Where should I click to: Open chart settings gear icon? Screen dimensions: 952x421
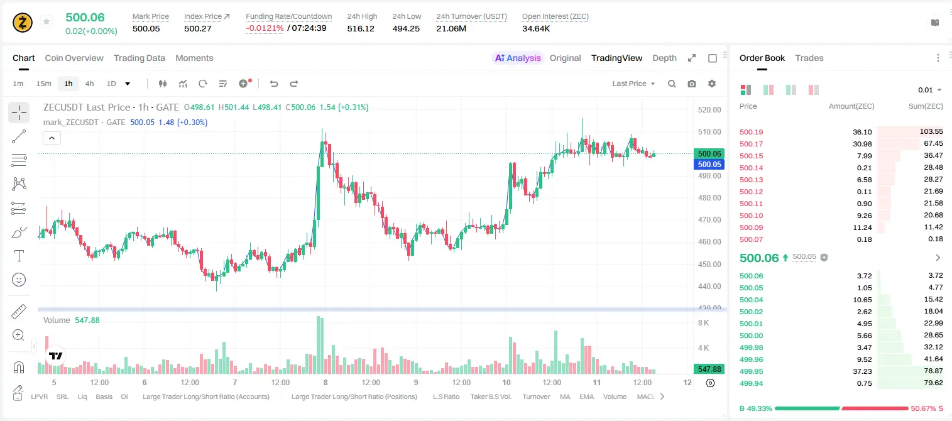(712, 84)
